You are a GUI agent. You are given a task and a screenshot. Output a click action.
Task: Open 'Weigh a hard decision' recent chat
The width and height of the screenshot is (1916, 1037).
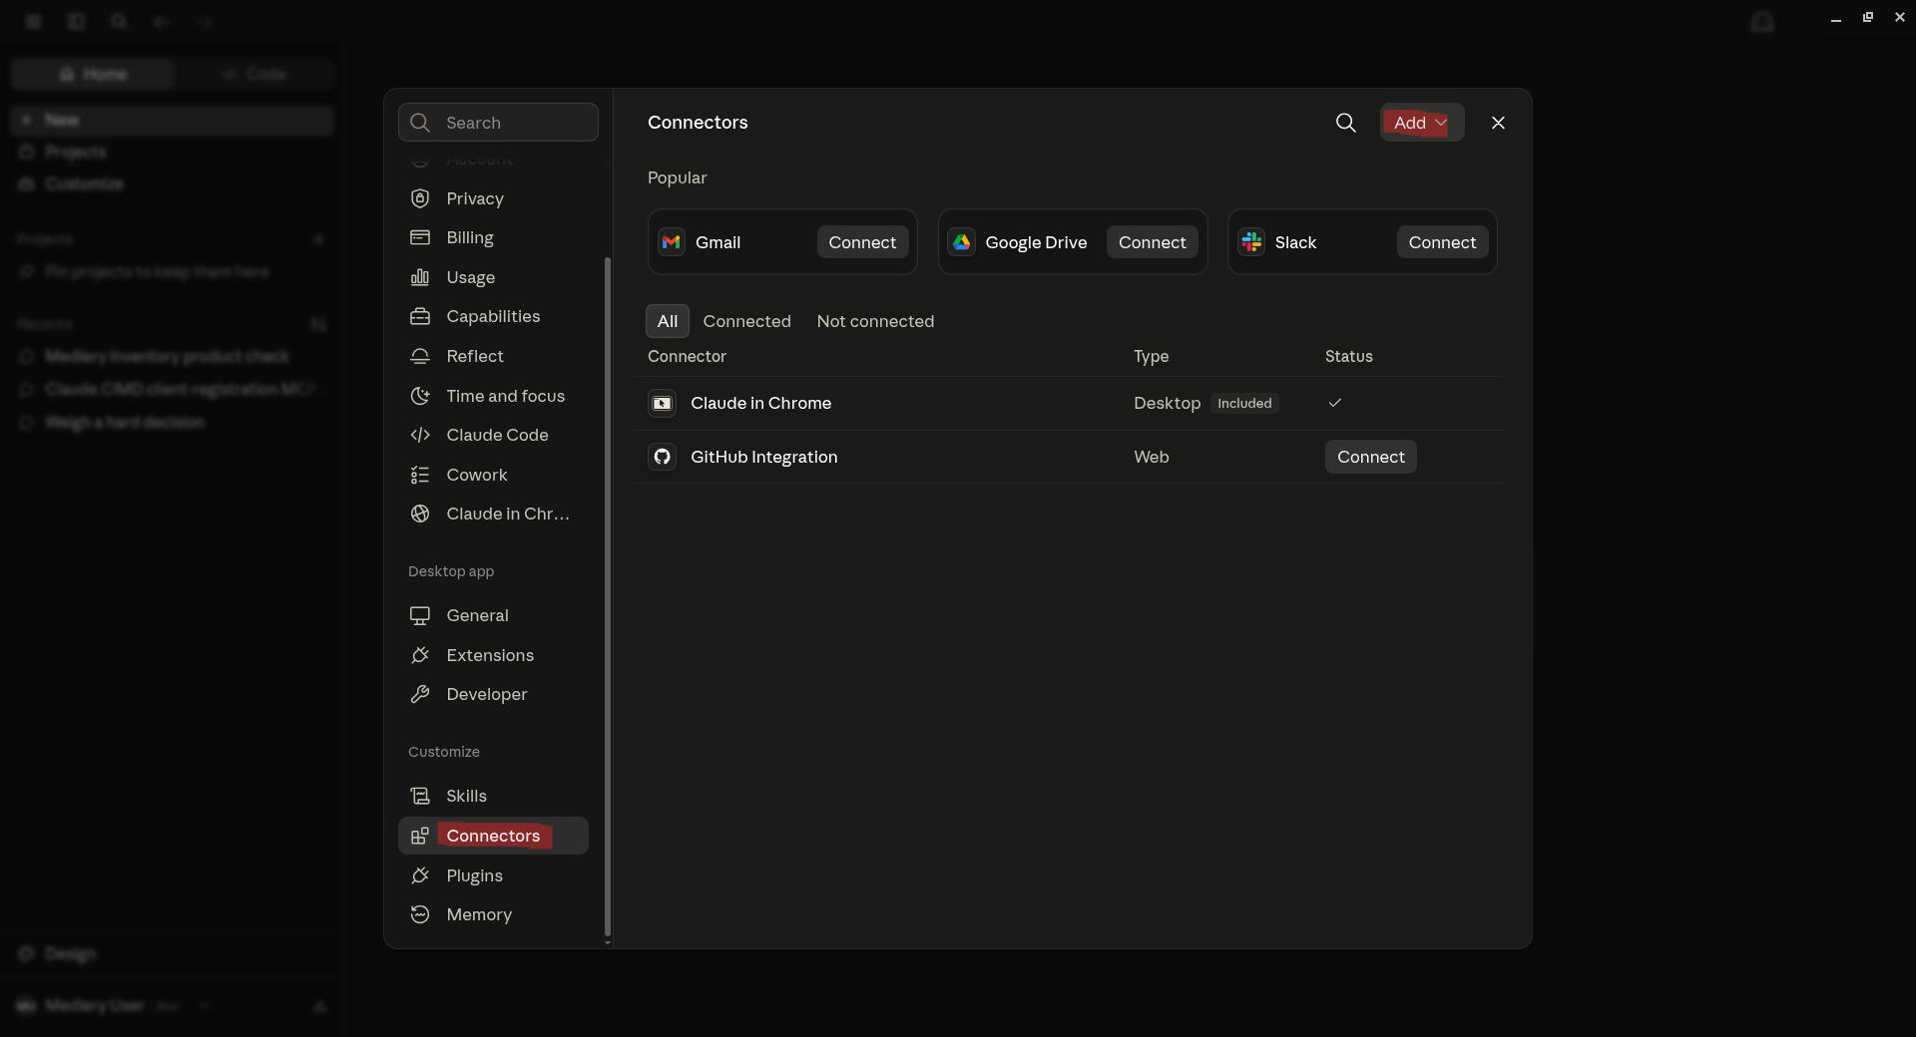coord(172,423)
